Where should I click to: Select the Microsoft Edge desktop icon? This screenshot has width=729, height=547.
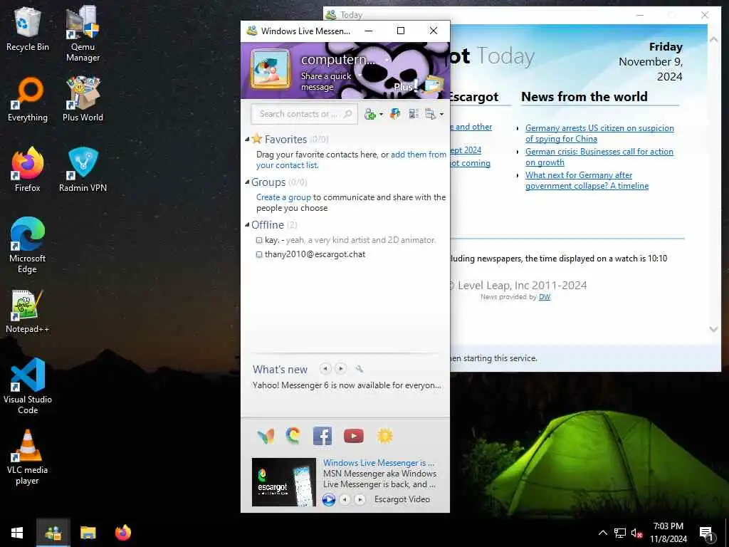pyautogui.click(x=28, y=246)
